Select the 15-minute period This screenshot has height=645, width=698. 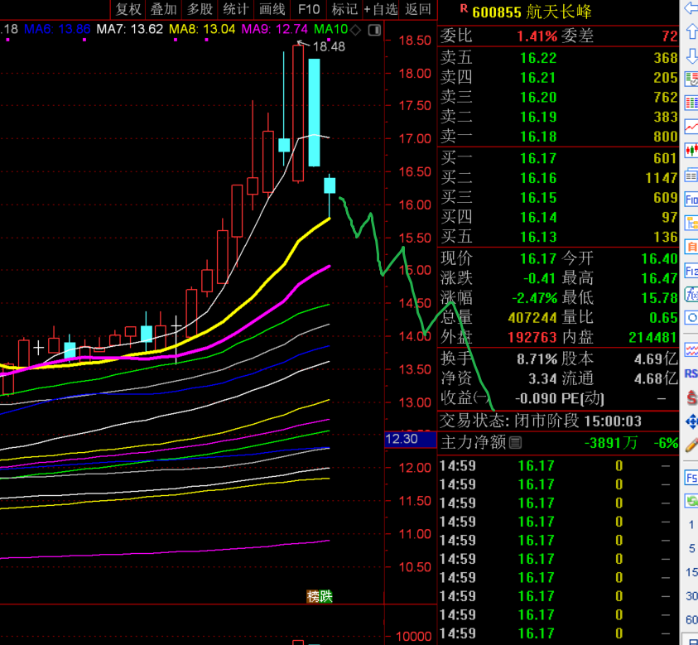(x=691, y=571)
